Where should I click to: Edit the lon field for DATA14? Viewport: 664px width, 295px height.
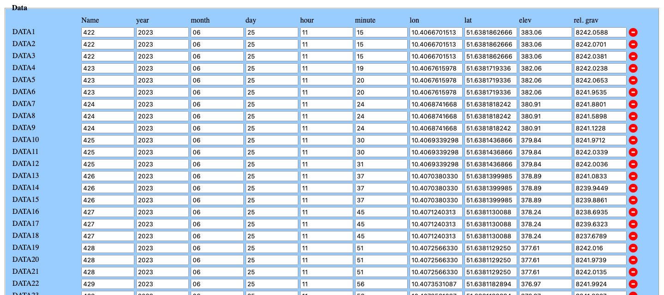point(435,188)
